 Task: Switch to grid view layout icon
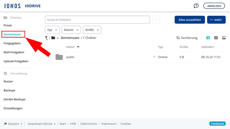216,38
